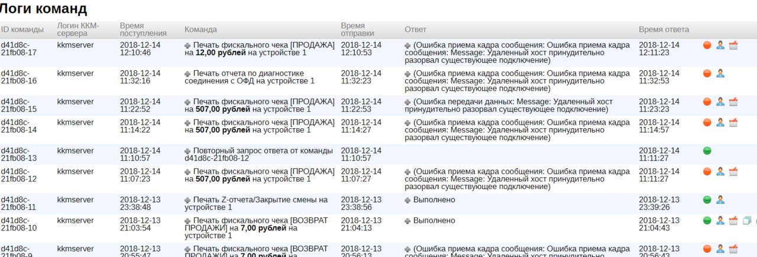Click the 'Время ответа' column header
The width and height of the screenshot is (757, 257).
tap(664, 30)
